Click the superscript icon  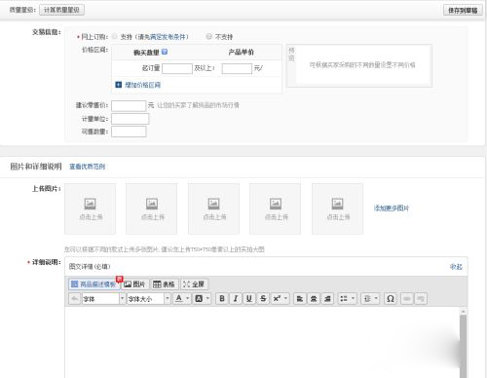coord(277,299)
